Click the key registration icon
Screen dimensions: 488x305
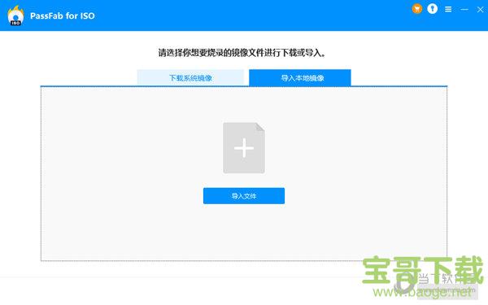[x=433, y=9]
